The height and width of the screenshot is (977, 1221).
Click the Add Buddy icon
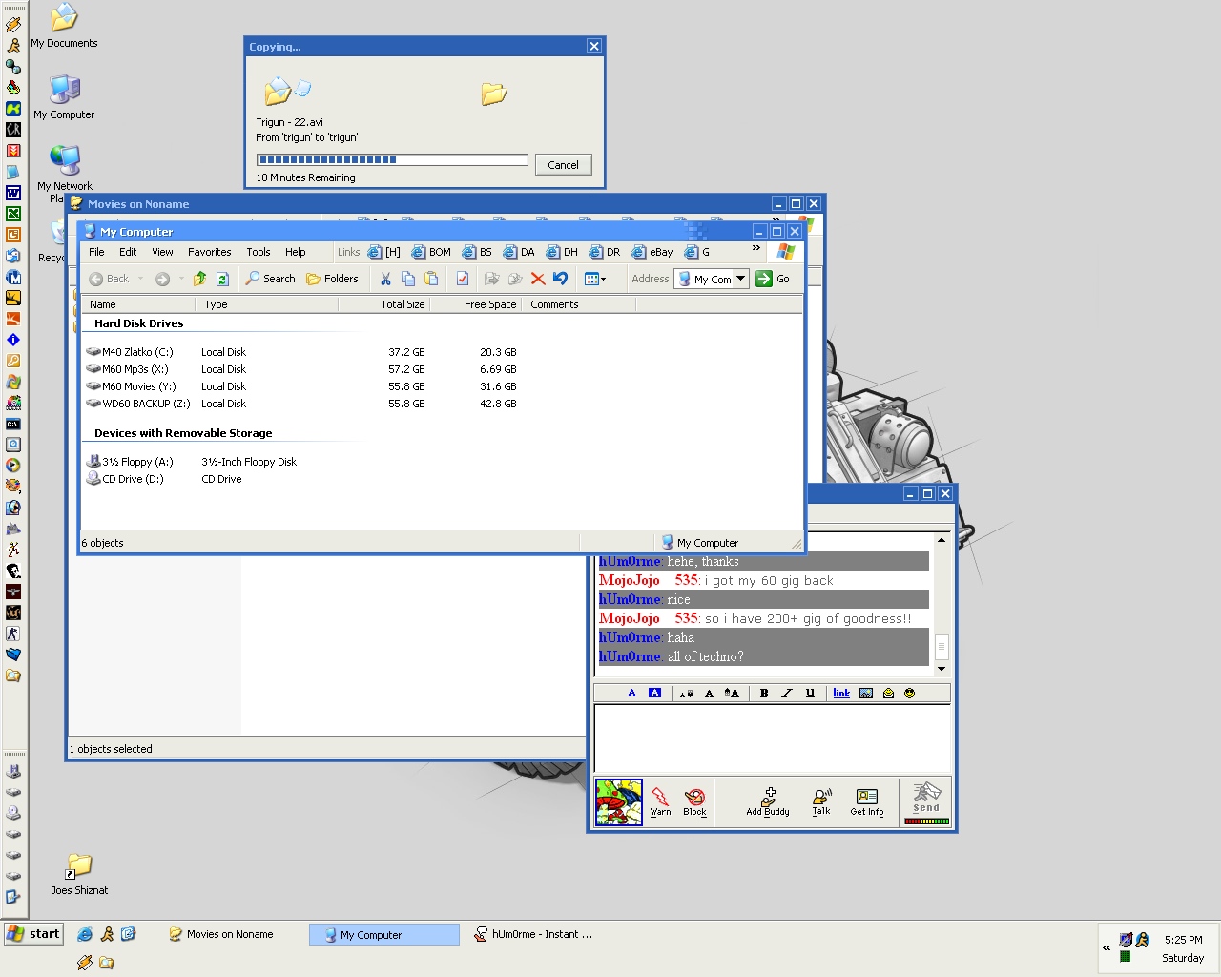tap(768, 800)
